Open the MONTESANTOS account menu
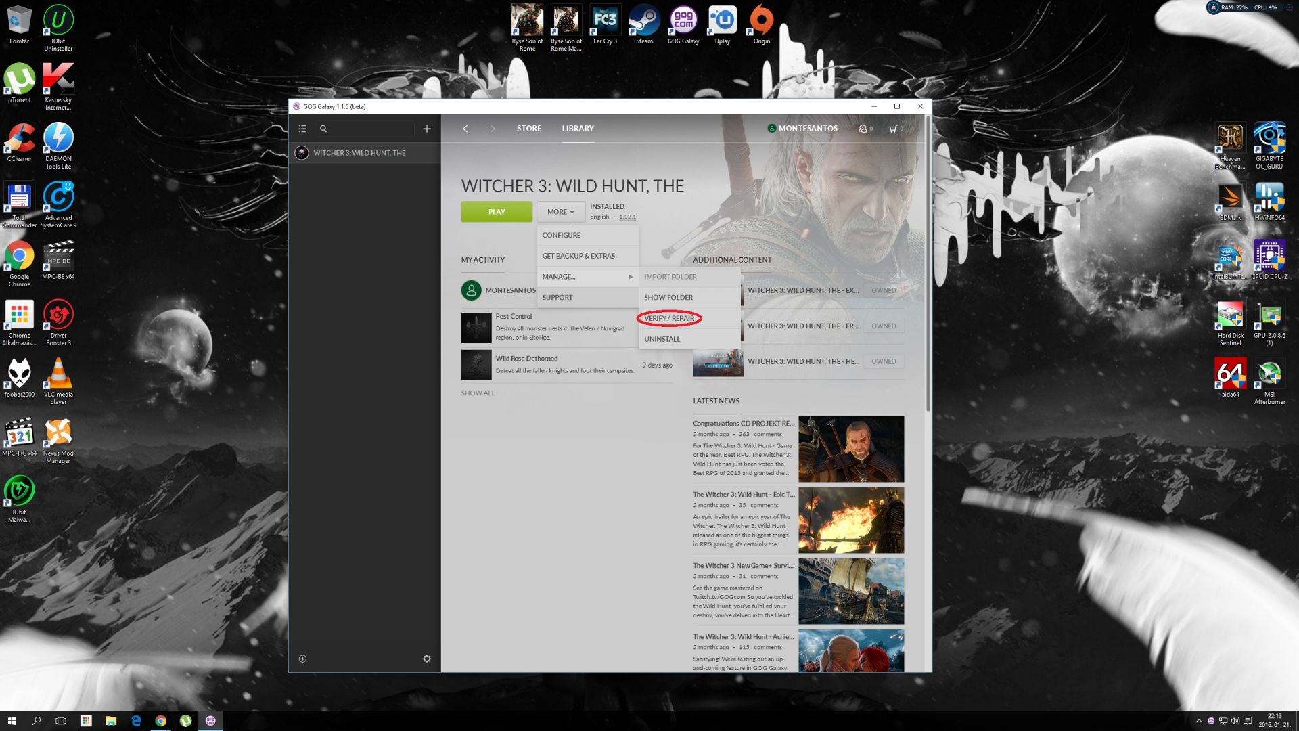Image resolution: width=1299 pixels, height=731 pixels. coord(802,129)
